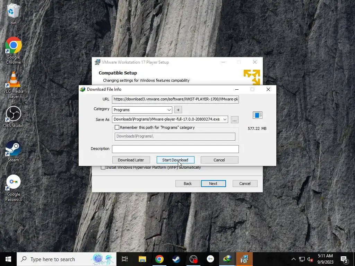Click the muted volume tray icon
This screenshot has width=355, height=266.
(x=310, y=259)
